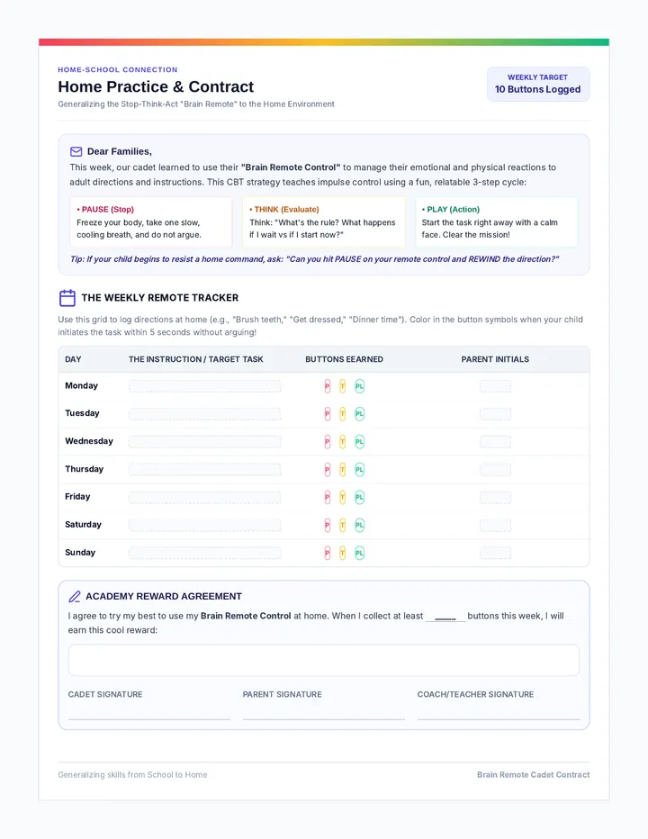Click the PAUSE (Stop) step card
Screen dimensions: 648x839
pos(151,222)
